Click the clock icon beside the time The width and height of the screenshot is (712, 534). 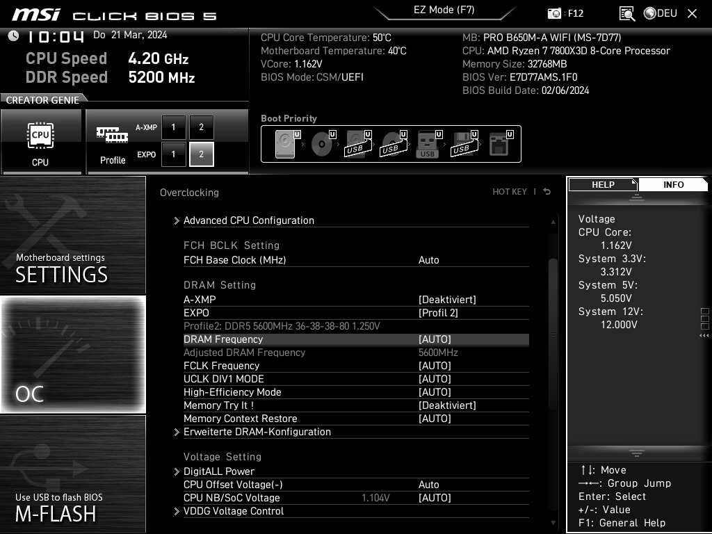(13, 36)
